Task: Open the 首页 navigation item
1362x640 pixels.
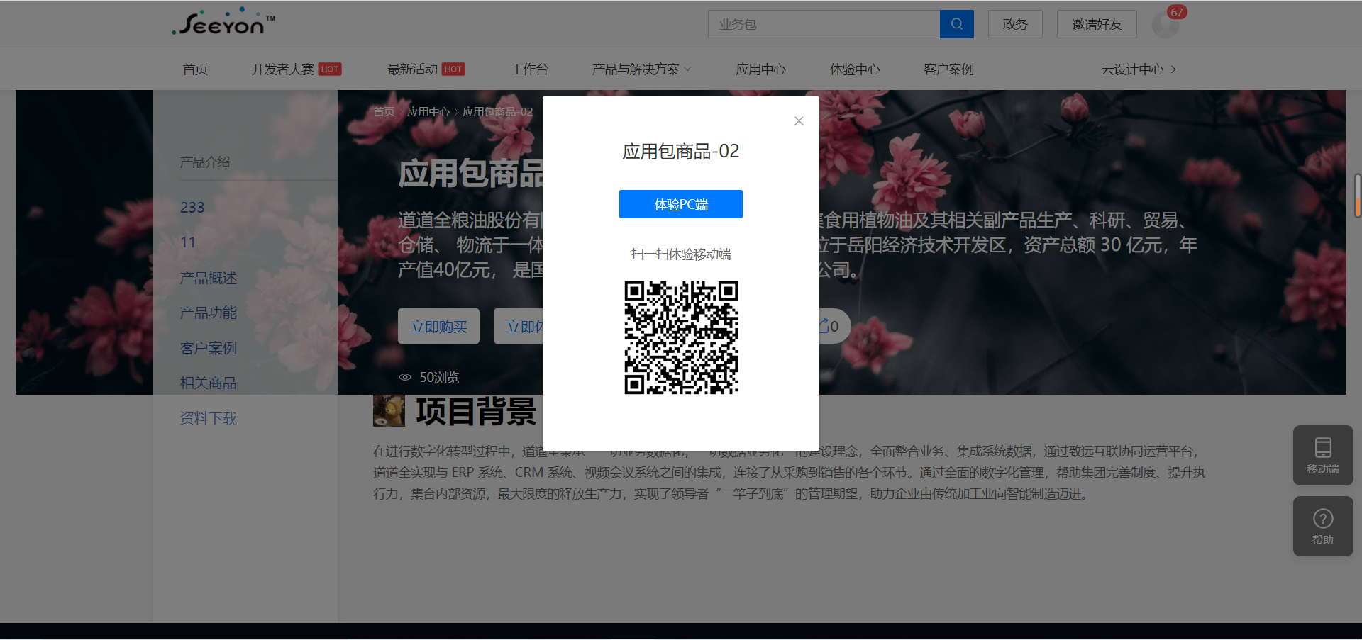Action: [x=195, y=69]
